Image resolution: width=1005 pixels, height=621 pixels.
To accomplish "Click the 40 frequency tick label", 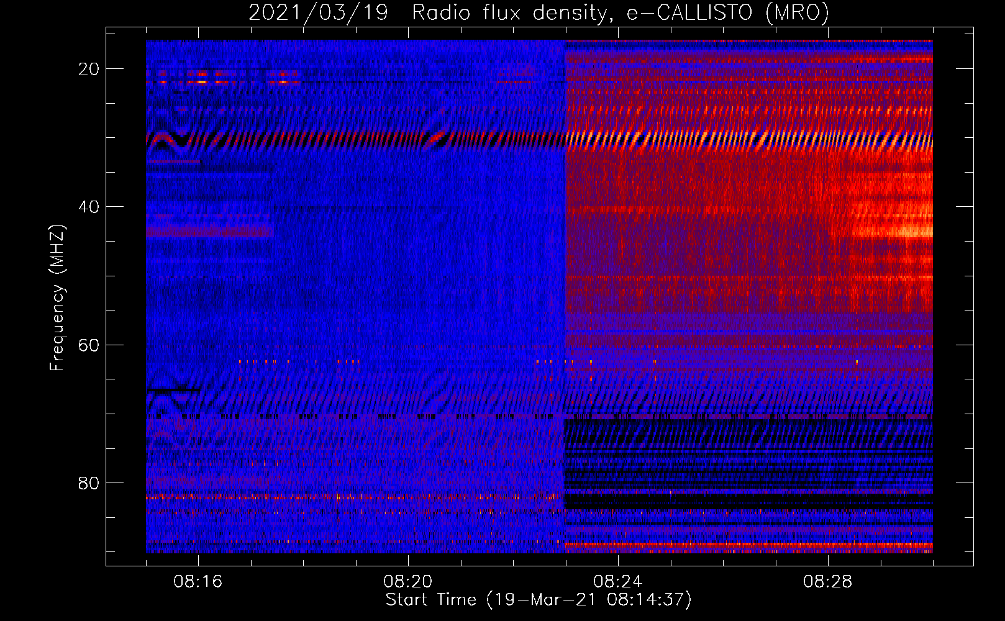I will (89, 207).
